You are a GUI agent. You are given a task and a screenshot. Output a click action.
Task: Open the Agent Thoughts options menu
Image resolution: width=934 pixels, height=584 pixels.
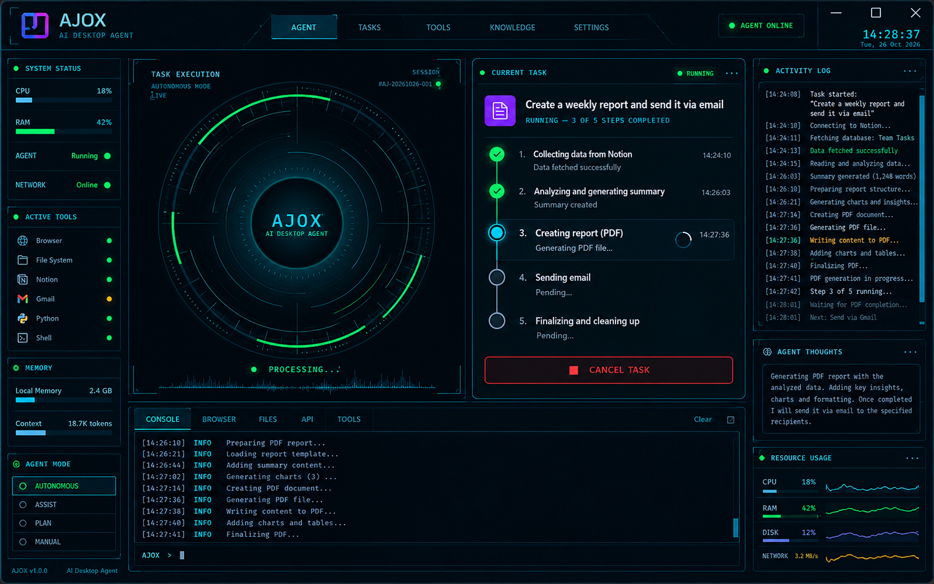(x=910, y=352)
